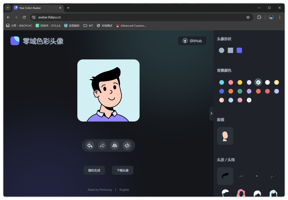This screenshot has height=200, width=288.
Task: Open the 小羿 - XIAOYI.VC bookmark
Action: (19, 26)
